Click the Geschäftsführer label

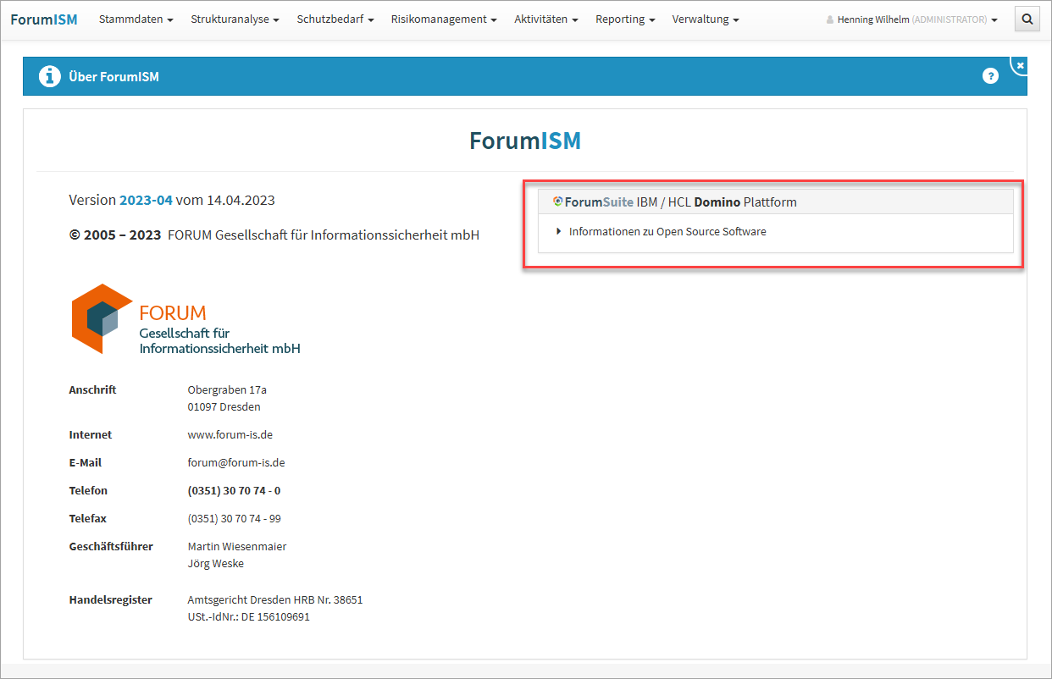pos(111,546)
